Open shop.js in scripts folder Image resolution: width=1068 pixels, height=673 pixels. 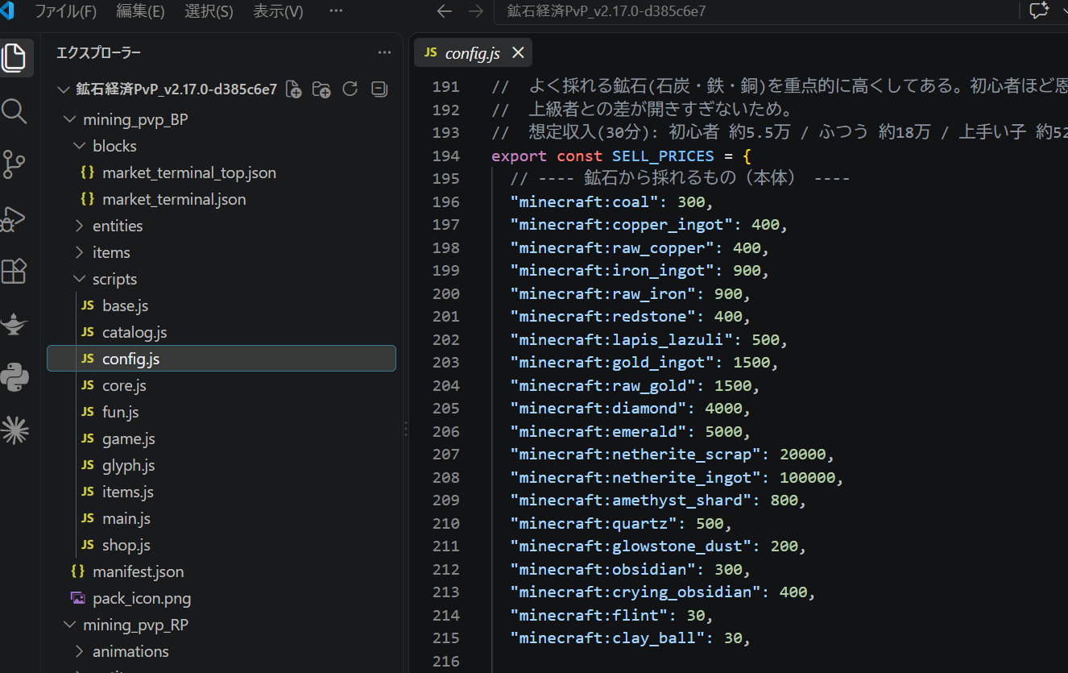[126, 545]
